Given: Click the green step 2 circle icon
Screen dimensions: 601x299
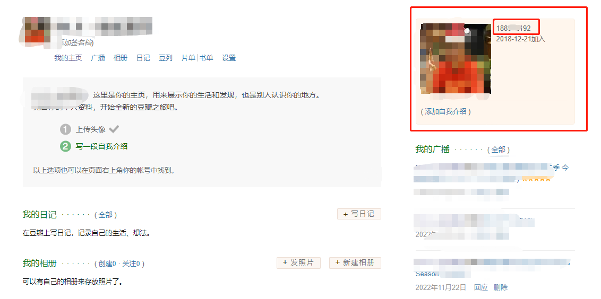Looking at the screenshot, I should 65,146.
